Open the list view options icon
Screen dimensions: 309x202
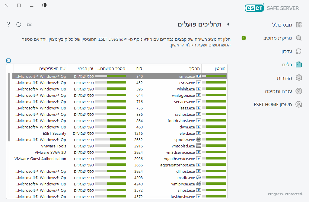pos(29,24)
